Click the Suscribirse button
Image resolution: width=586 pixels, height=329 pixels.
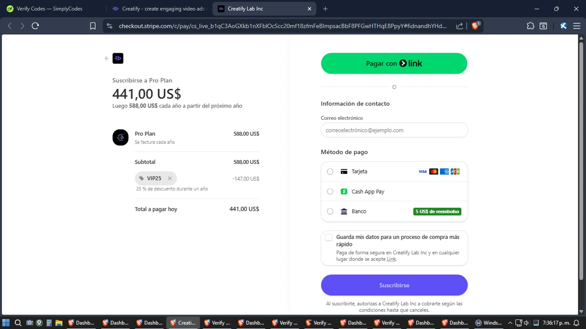[x=394, y=285]
